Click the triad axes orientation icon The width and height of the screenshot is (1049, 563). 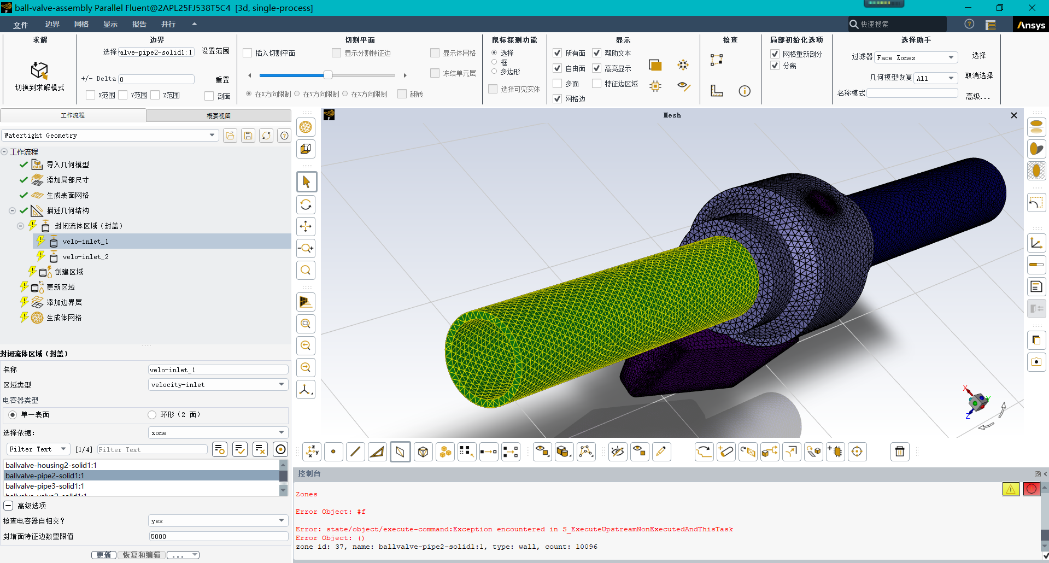(x=306, y=389)
